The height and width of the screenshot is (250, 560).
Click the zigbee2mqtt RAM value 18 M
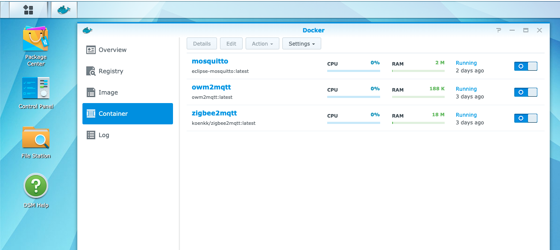pyautogui.click(x=438, y=115)
